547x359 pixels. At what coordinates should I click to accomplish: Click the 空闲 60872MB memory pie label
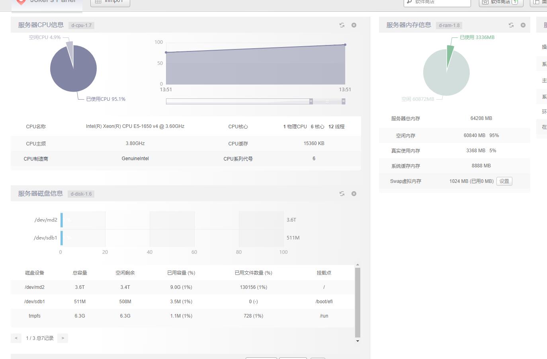point(418,99)
